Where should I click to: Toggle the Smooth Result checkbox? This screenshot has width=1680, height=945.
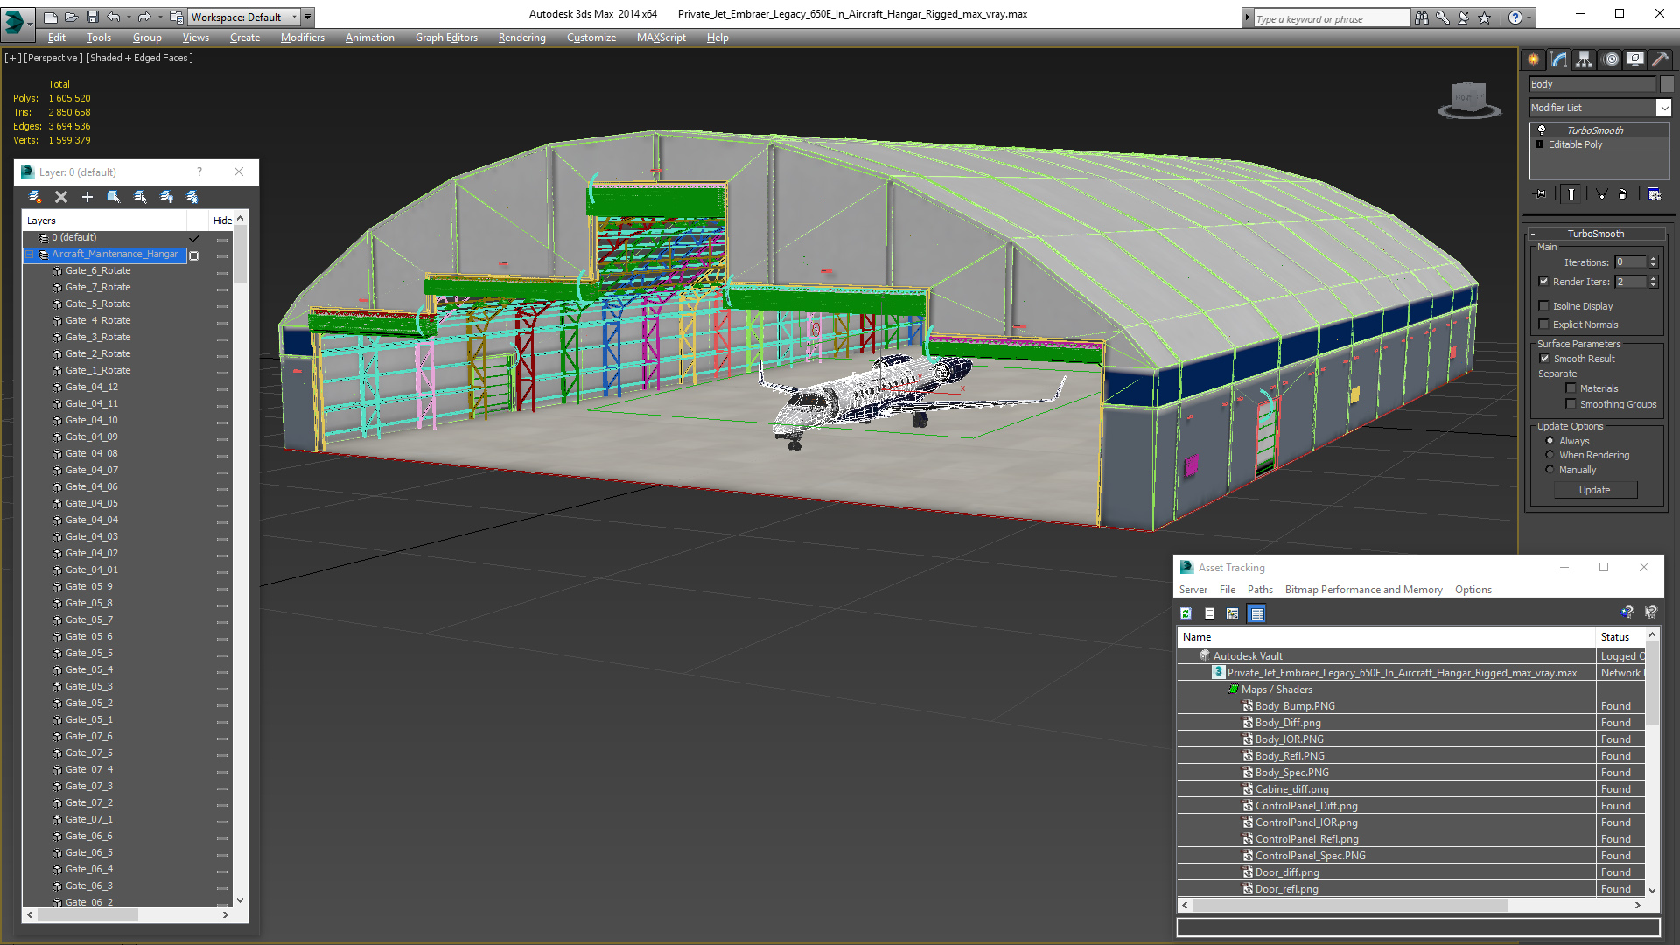[x=1544, y=359]
